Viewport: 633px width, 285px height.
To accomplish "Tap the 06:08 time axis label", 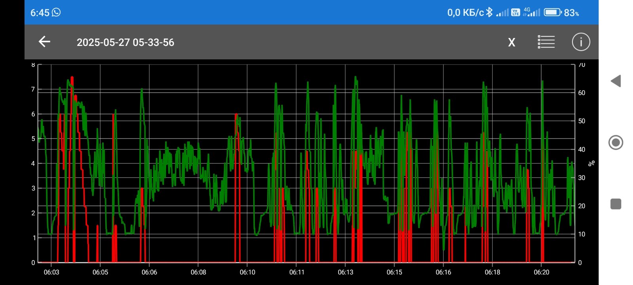I will (x=198, y=272).
